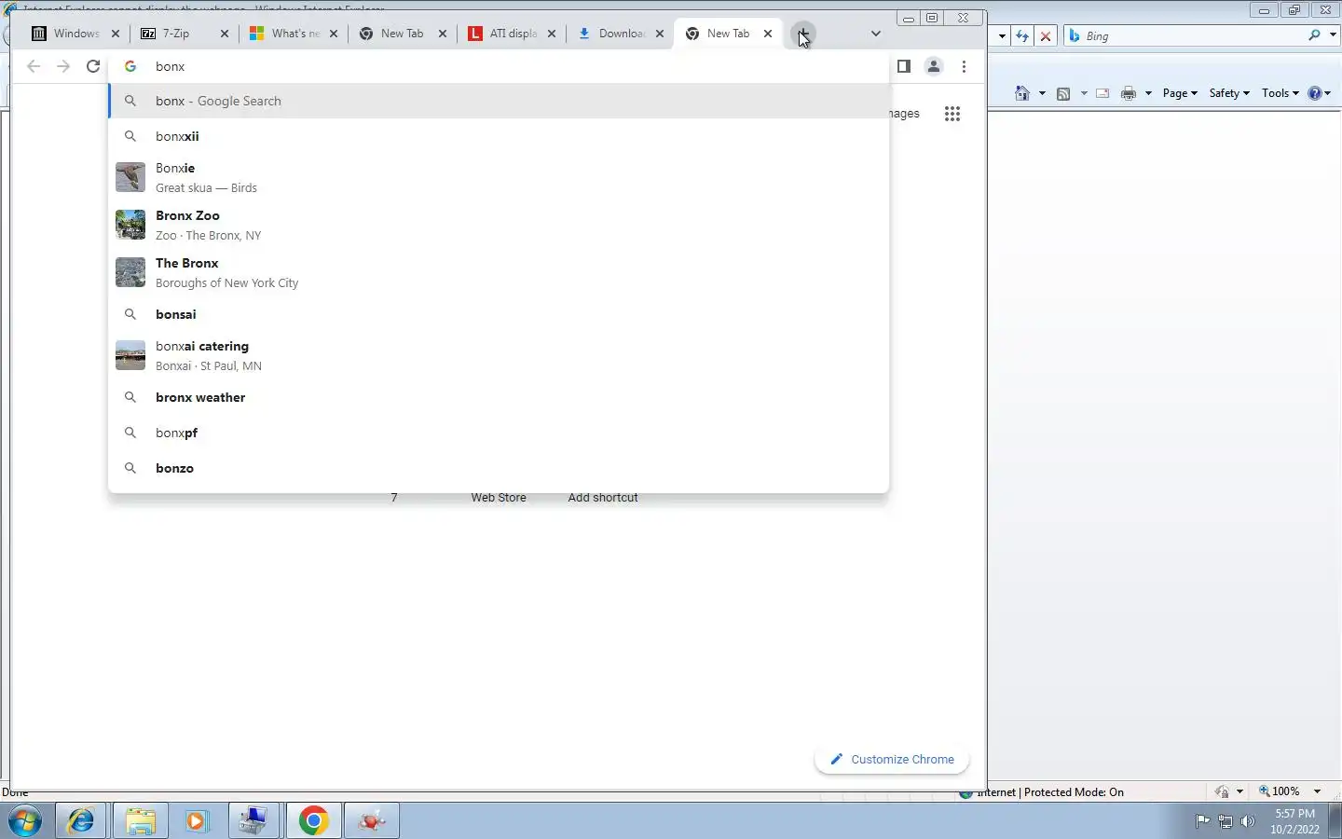Screen dimensions: 1342x839
Task: Open Chrome profile avatar menu
Action: (933, 66)
